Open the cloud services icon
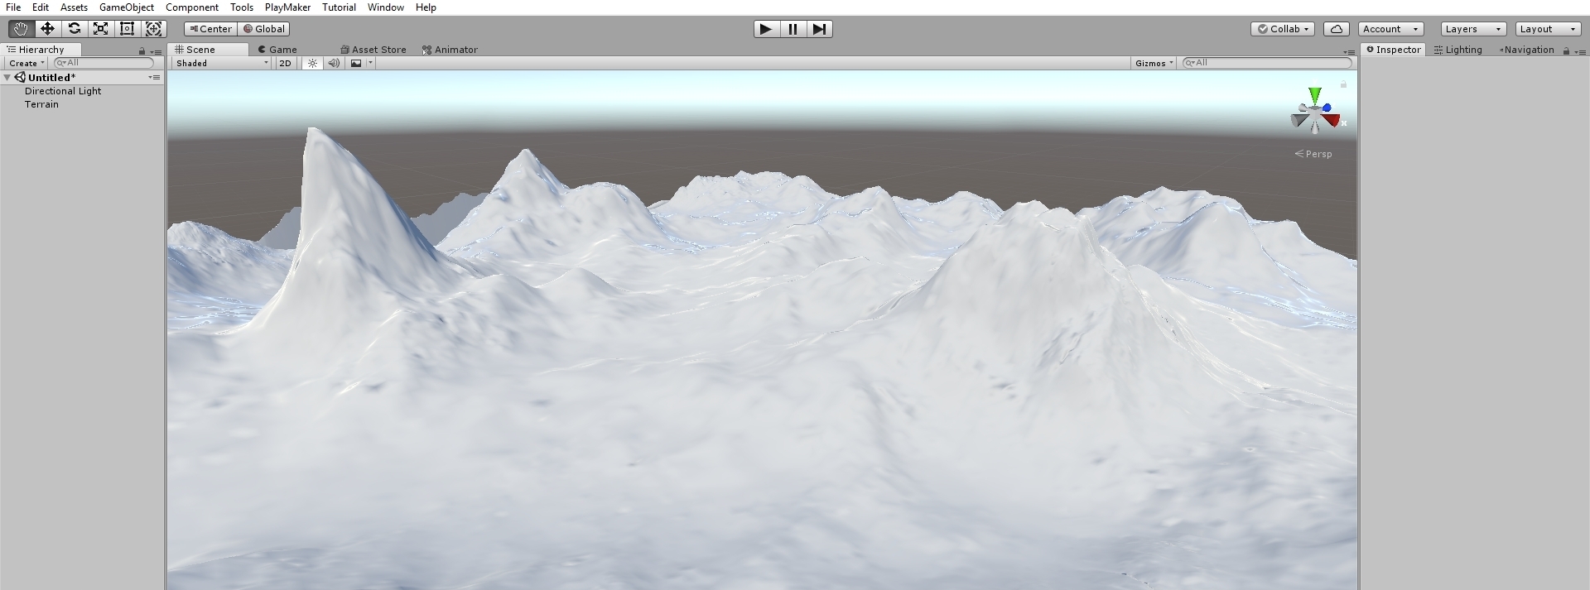This screenshot has width=1590, height=590. point(1336,29)
